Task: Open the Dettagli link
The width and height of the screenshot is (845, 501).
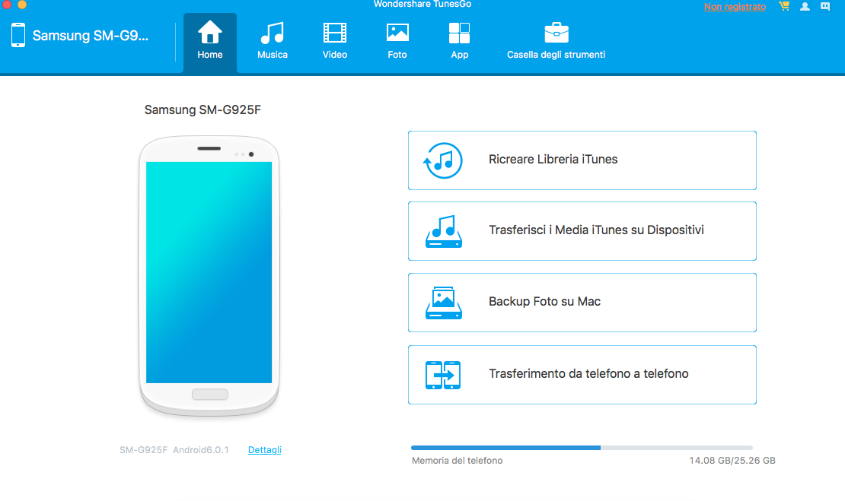Action: (x=265, y=450)
